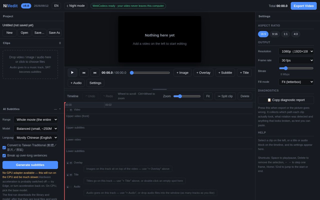This screenshot has height=200, width=320.
Task: Click the Overlay track placeholder hint
Action: 128,169
